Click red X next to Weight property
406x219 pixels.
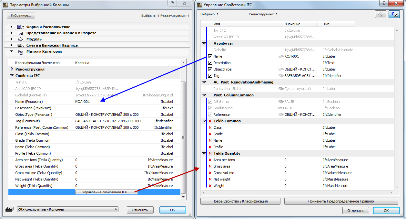click(210, 186)
